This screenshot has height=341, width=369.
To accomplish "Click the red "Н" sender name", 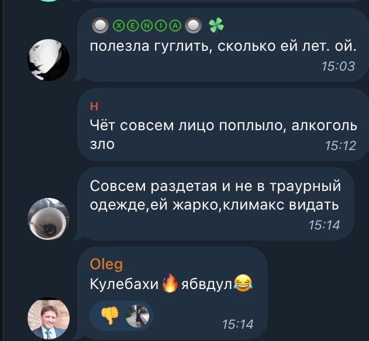I will 94,107.
